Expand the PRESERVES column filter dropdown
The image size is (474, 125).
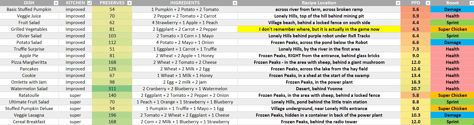[129, 3]
